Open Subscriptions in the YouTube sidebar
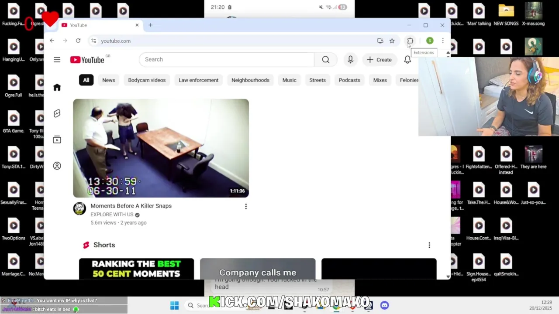Screen dimensions: 559x314 [57, 140]
